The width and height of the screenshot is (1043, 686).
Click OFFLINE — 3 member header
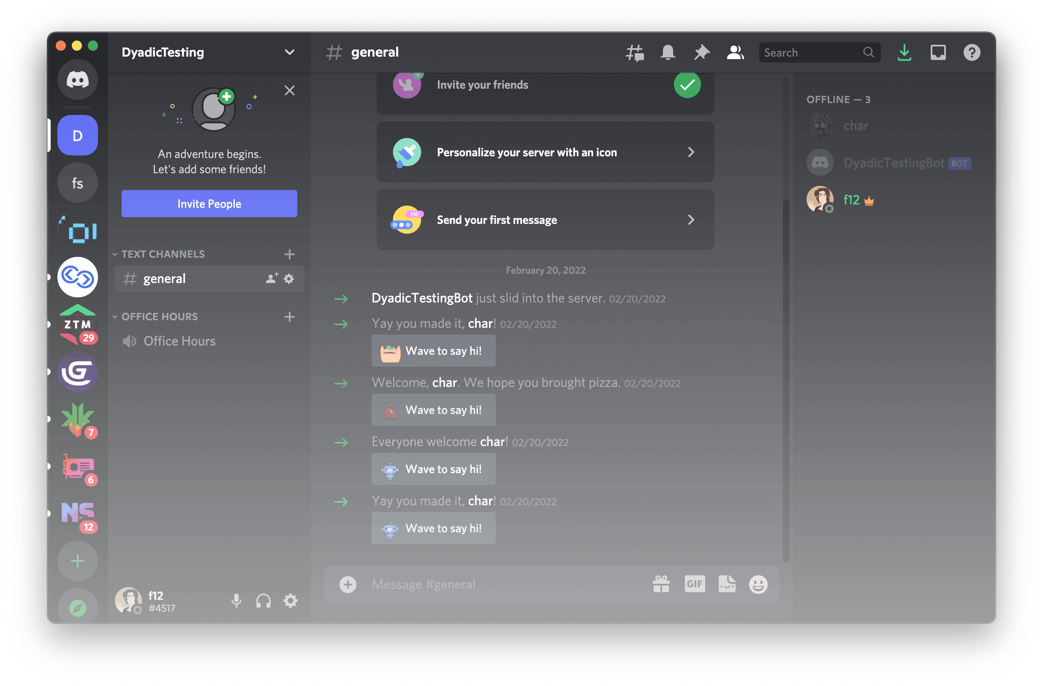pos(839,100)
